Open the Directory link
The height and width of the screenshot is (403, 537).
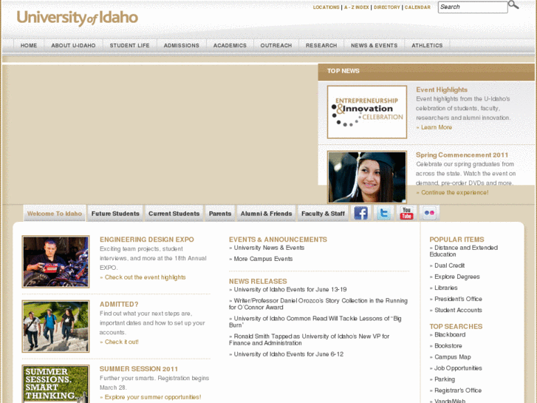386,7
